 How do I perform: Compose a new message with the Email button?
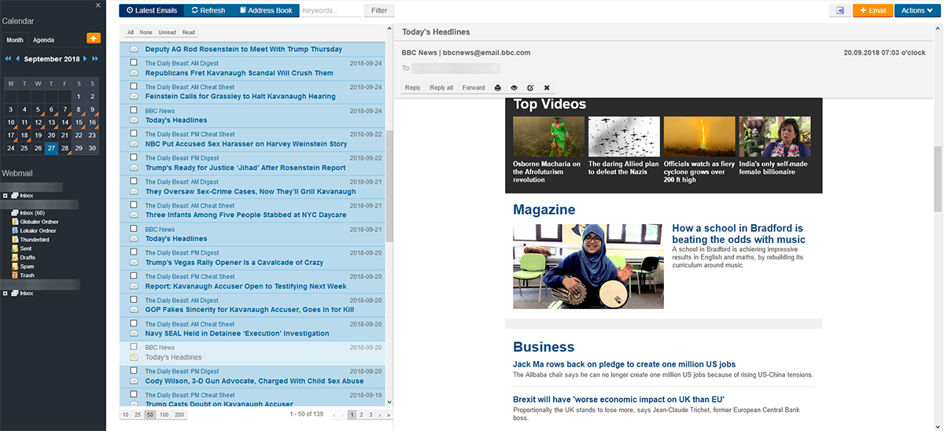(872, 10)
